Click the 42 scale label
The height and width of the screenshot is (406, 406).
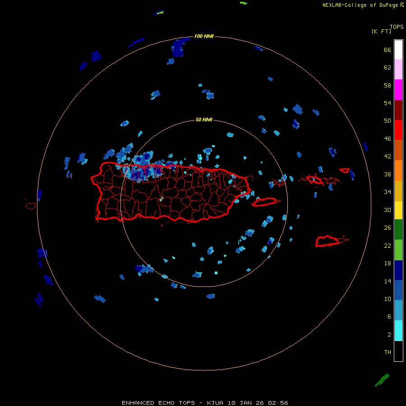coord(388,157)
